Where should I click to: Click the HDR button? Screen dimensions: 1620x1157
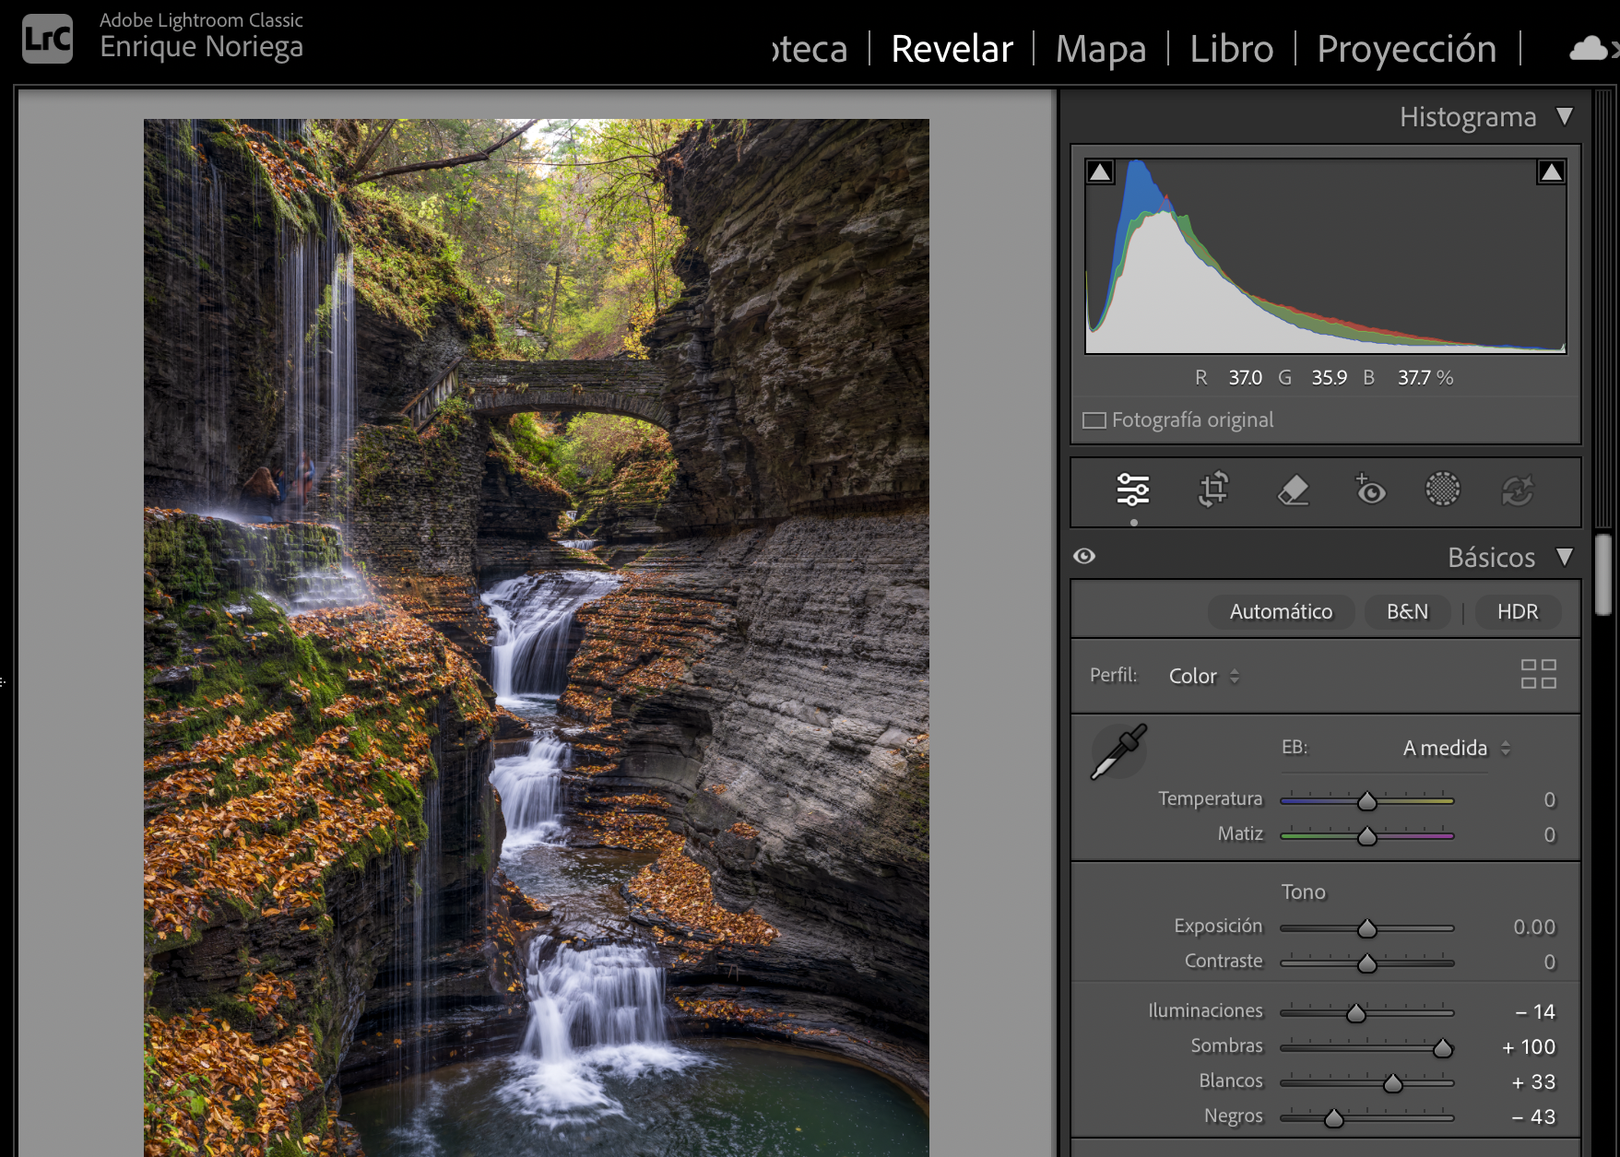(1518, 611)
